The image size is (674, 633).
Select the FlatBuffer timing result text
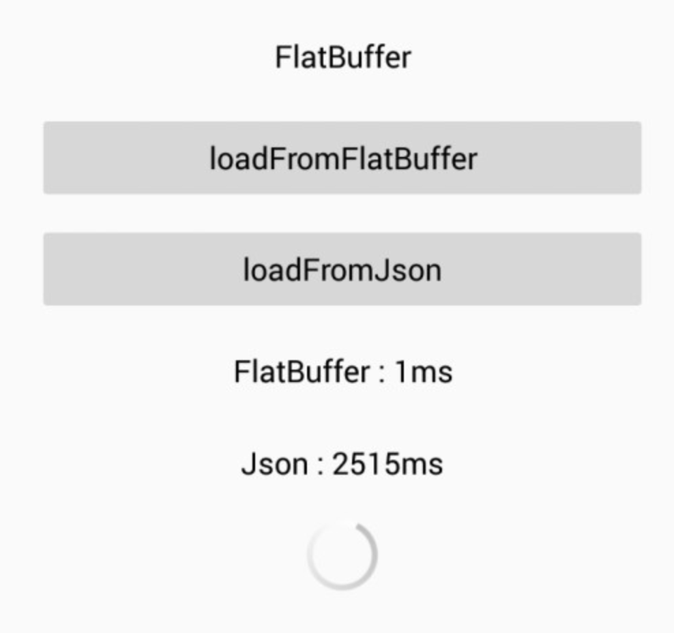(x=343, y=372)
